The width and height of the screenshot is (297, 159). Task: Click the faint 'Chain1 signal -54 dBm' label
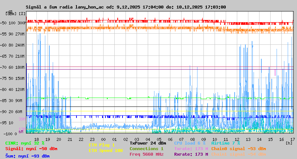coord(239,154)
